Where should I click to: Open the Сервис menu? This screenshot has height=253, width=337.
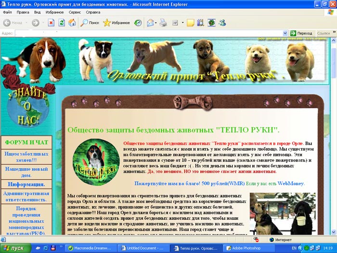click(75, 12)
